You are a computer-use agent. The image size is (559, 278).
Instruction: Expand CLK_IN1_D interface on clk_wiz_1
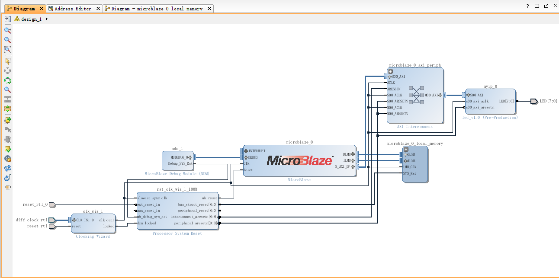(74, 220)
